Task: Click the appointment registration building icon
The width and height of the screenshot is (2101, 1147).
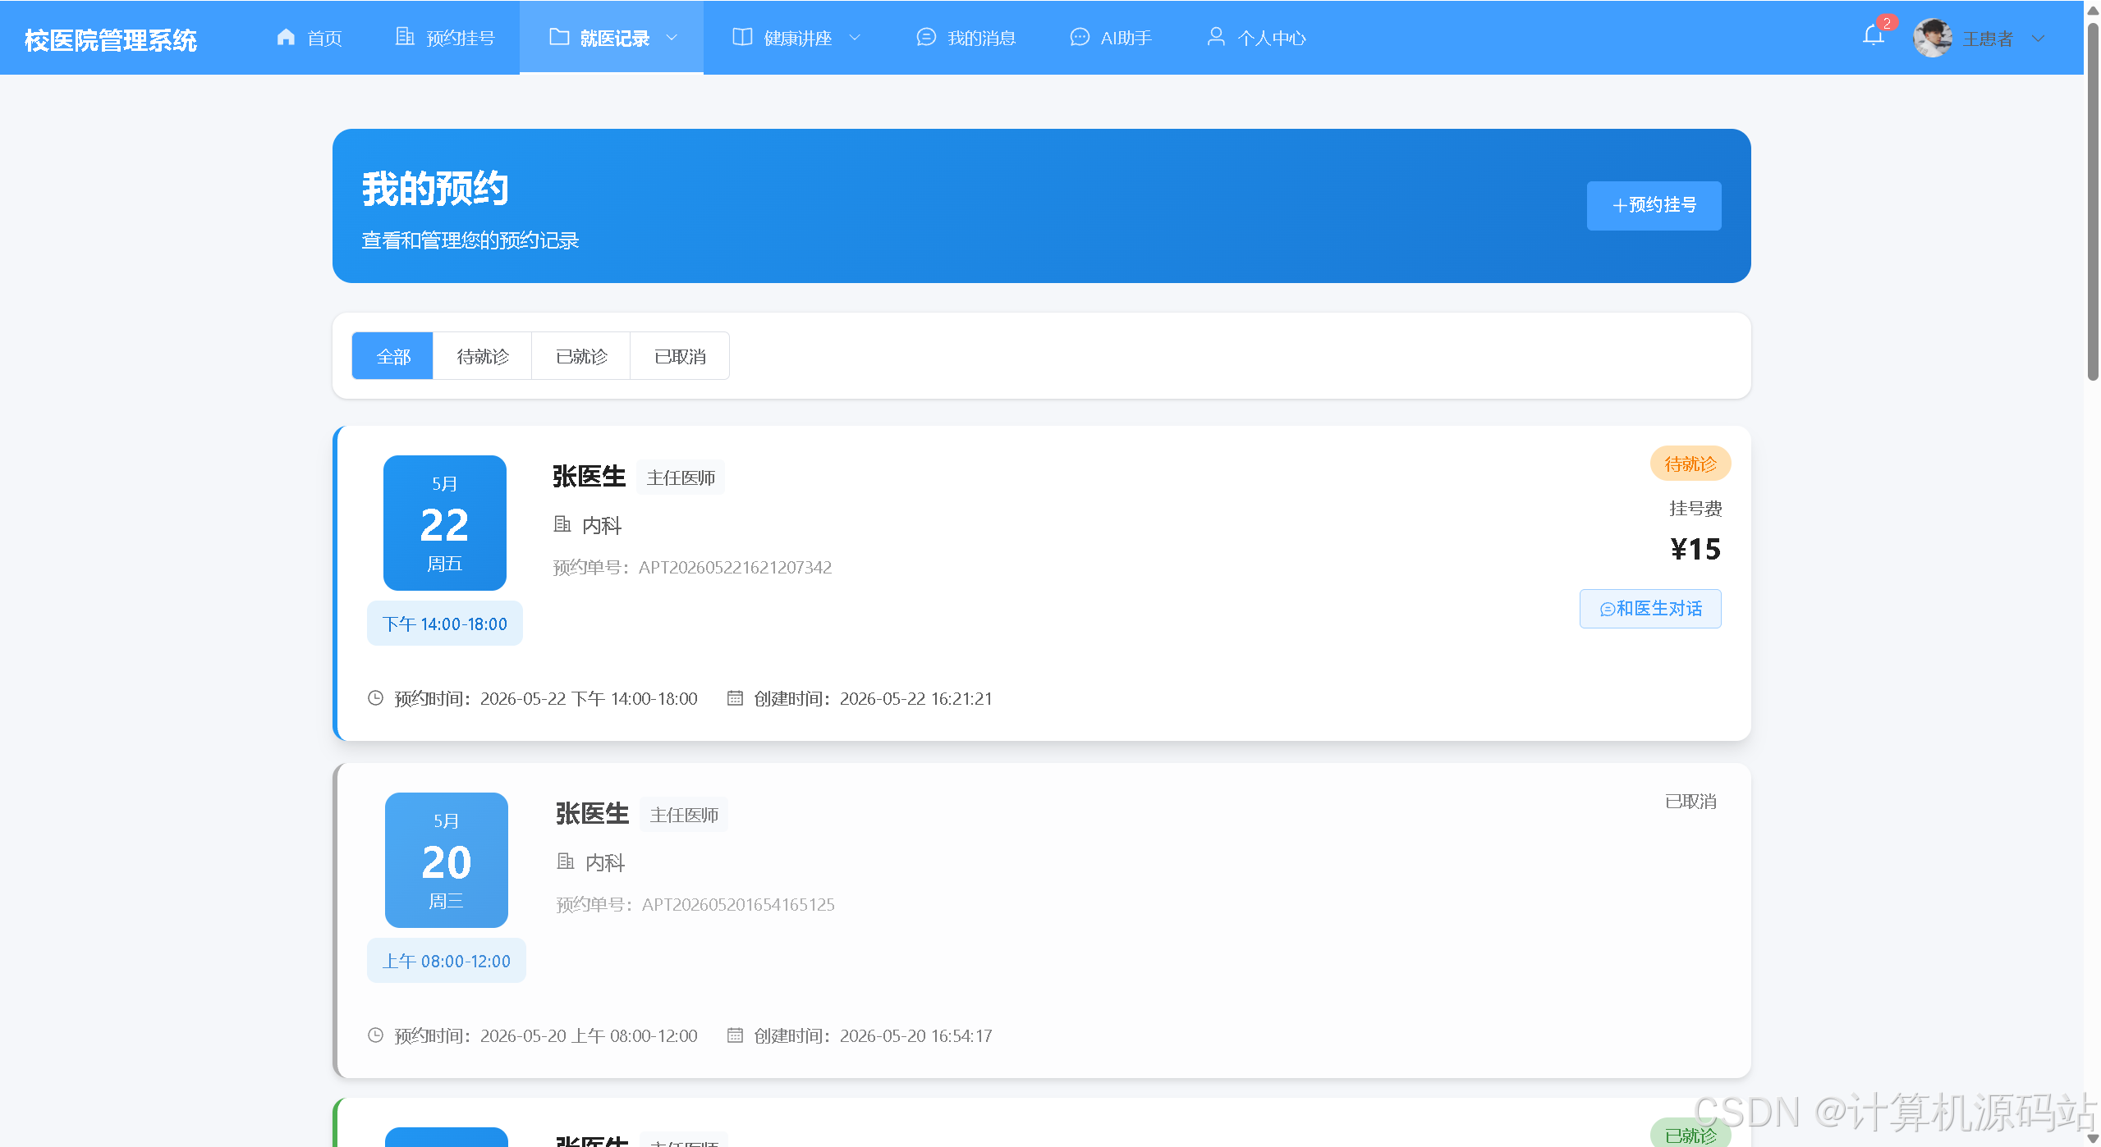Action: [x=405, y=37]
